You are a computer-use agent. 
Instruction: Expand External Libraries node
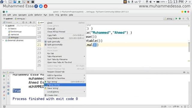click(3, 40)
